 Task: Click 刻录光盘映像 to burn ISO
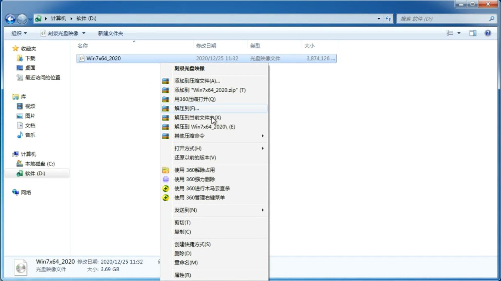[189, 68]
